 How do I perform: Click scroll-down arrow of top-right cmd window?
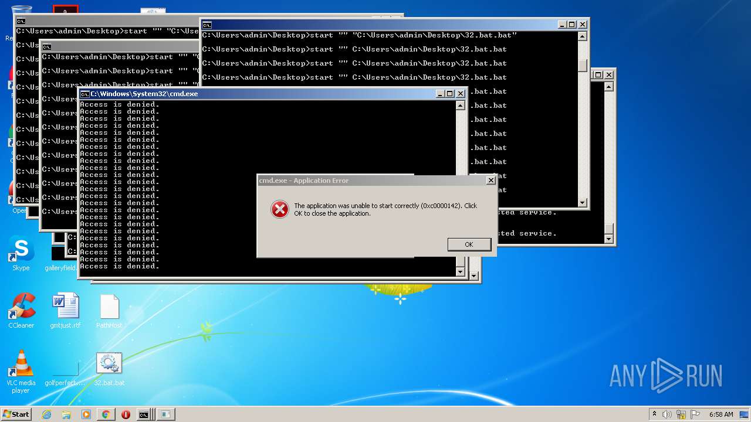click(582, 203)
